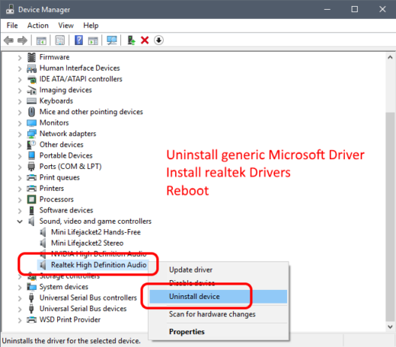Click the IDE ATA/ATAPI controllers icon
This screenshot has width=396, height=347.
31,79
